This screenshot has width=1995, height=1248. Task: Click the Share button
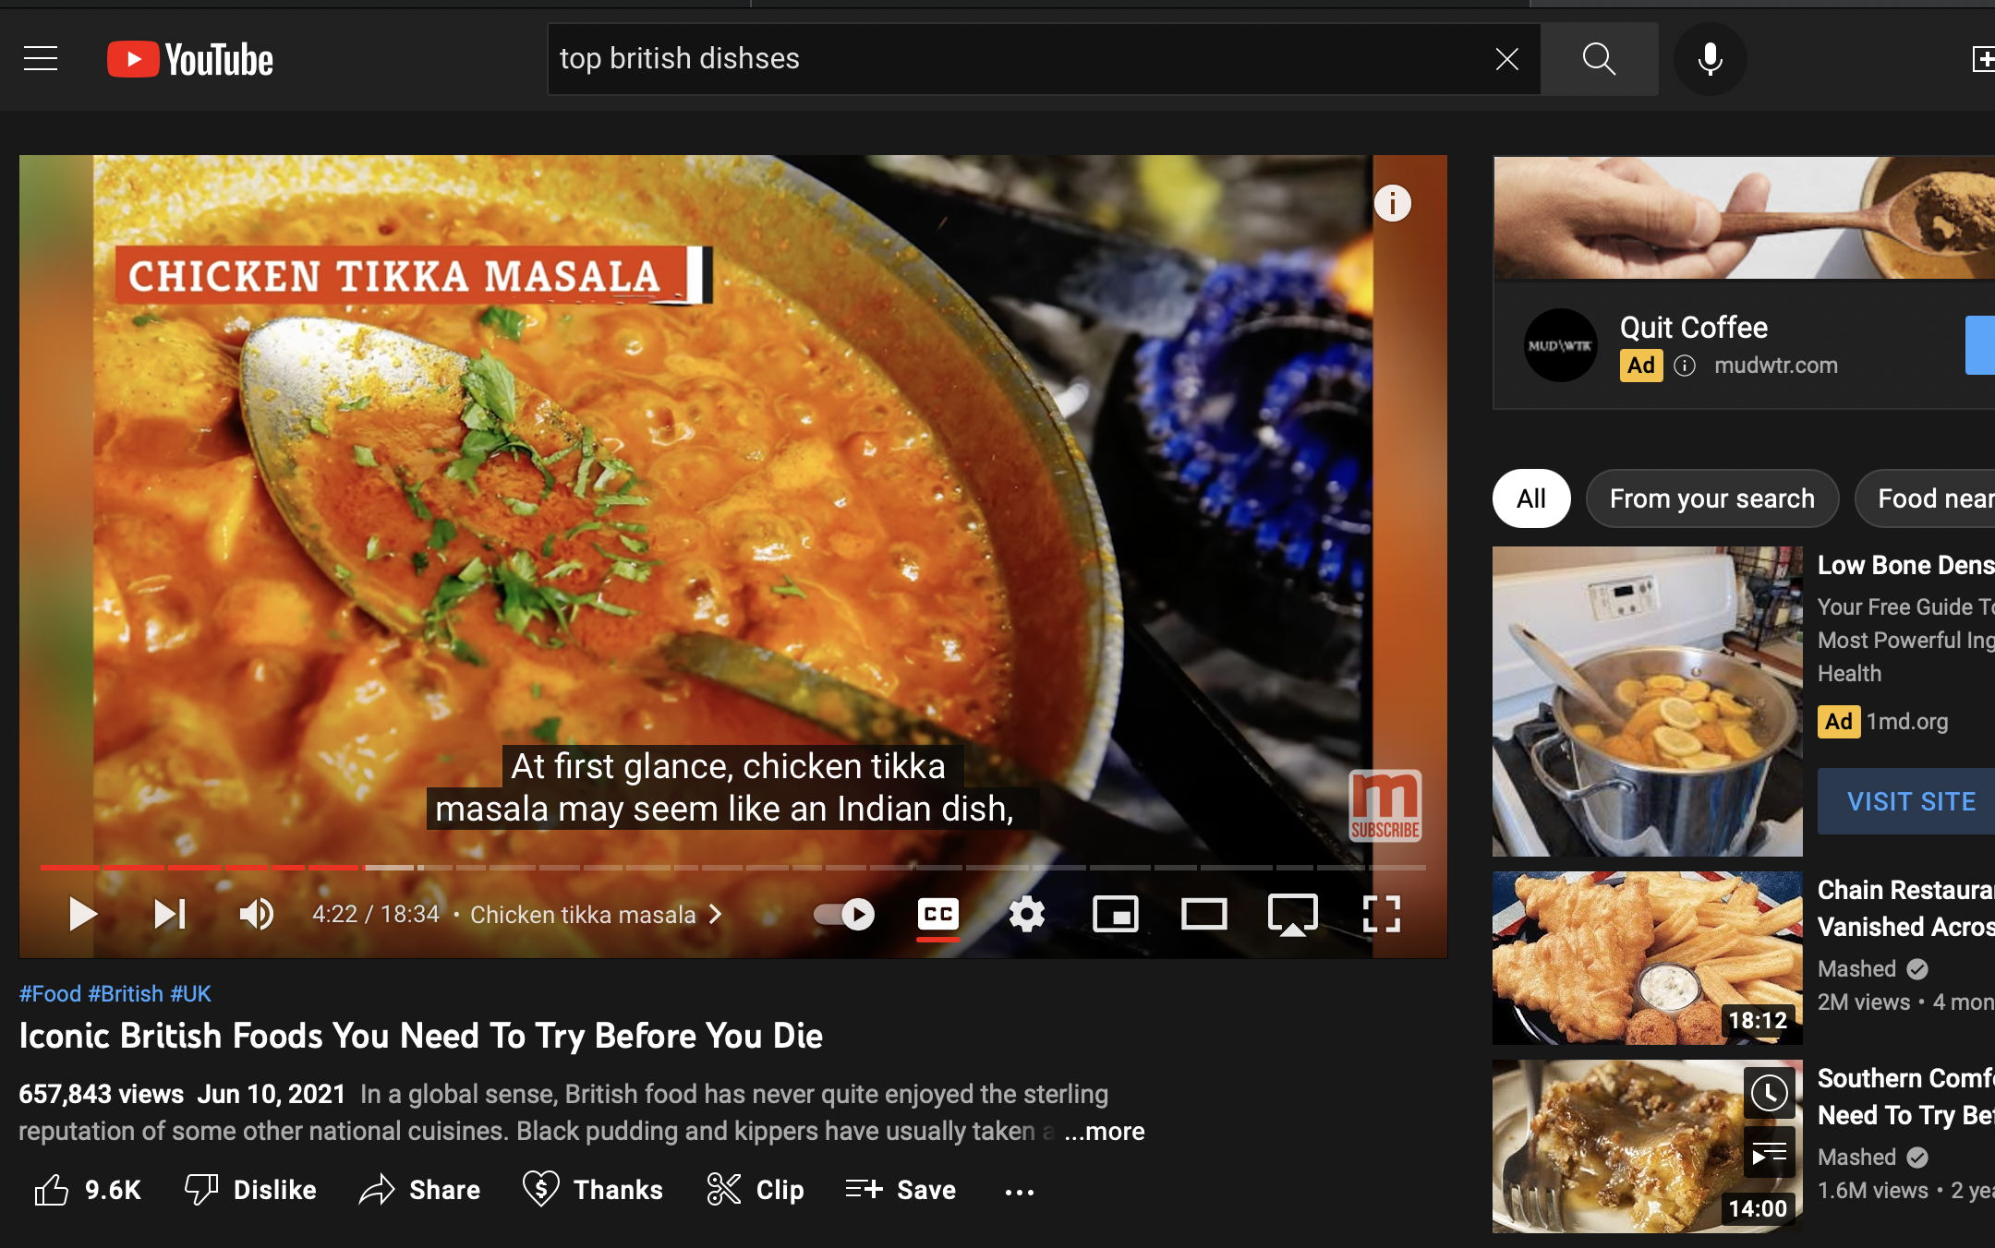420,1190
